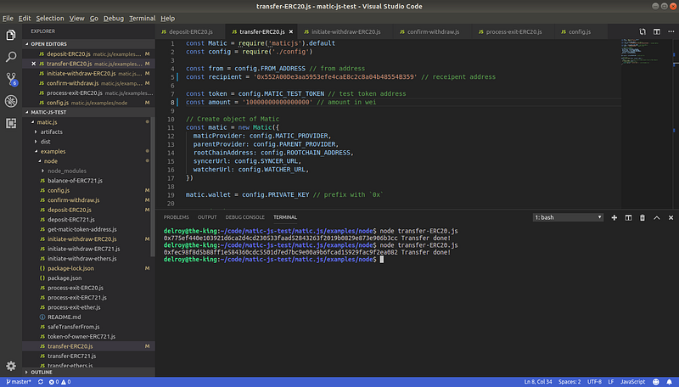Open the editor More Actions ellipsis
The image size is (679, 387).
671,31
